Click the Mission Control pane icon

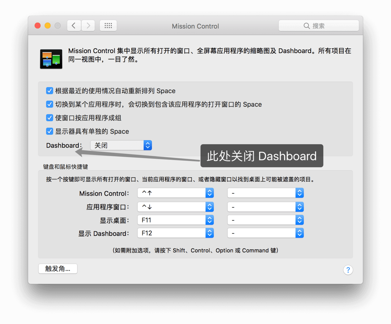click(x=51, y=59)
